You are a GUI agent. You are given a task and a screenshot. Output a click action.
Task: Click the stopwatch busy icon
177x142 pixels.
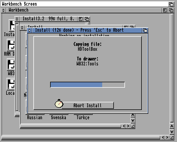(x=59, y=103)
